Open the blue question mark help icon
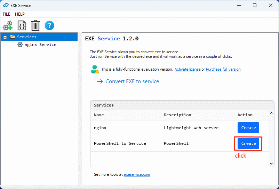Viewport: 279px width, 189px height. tap(49, 25)
